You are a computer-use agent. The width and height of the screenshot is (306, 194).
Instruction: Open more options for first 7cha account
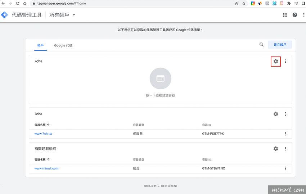tap(285, 61)
